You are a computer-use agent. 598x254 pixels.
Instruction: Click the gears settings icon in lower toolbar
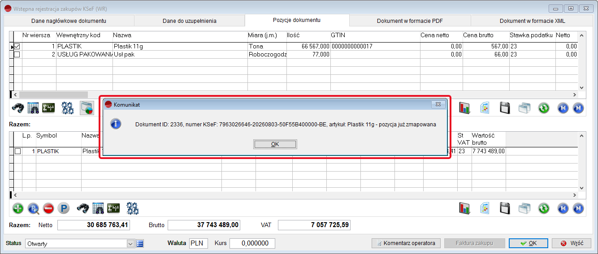tap(132, 208)
